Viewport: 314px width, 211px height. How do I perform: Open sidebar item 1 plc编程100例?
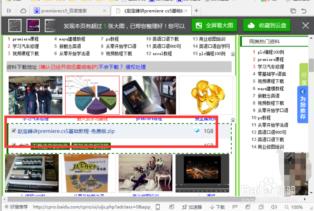[x=271, y=52]
